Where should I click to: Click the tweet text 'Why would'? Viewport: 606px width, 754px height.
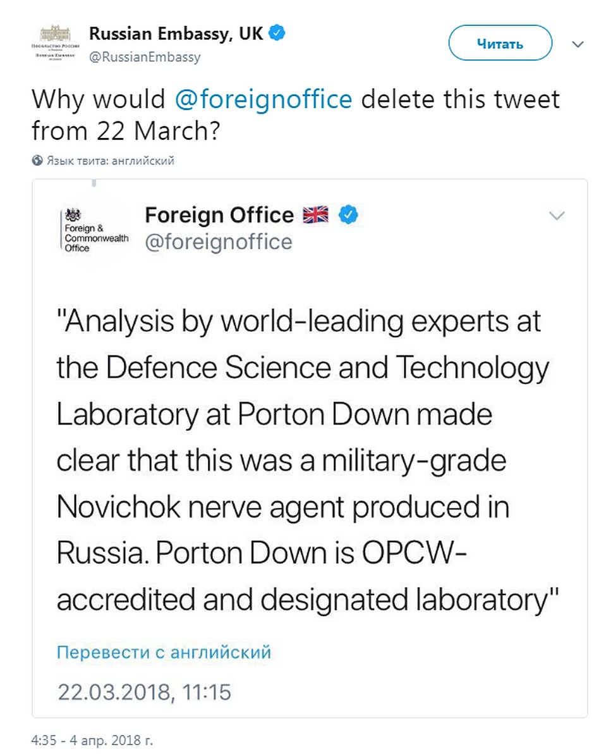pos(99,99)
